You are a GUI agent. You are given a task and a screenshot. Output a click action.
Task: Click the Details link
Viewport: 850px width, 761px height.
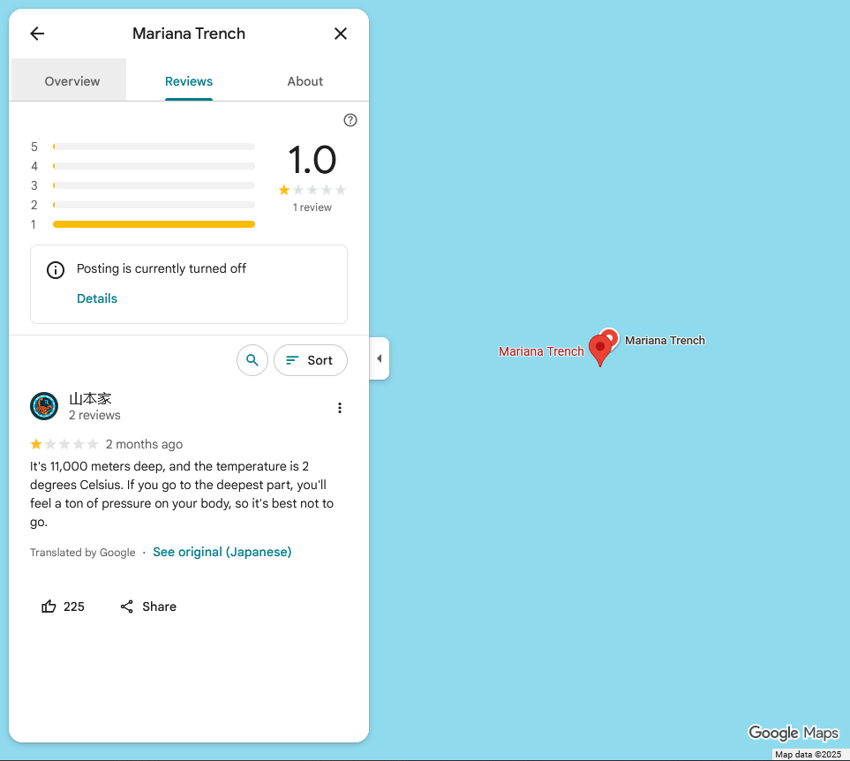[97, 298]
